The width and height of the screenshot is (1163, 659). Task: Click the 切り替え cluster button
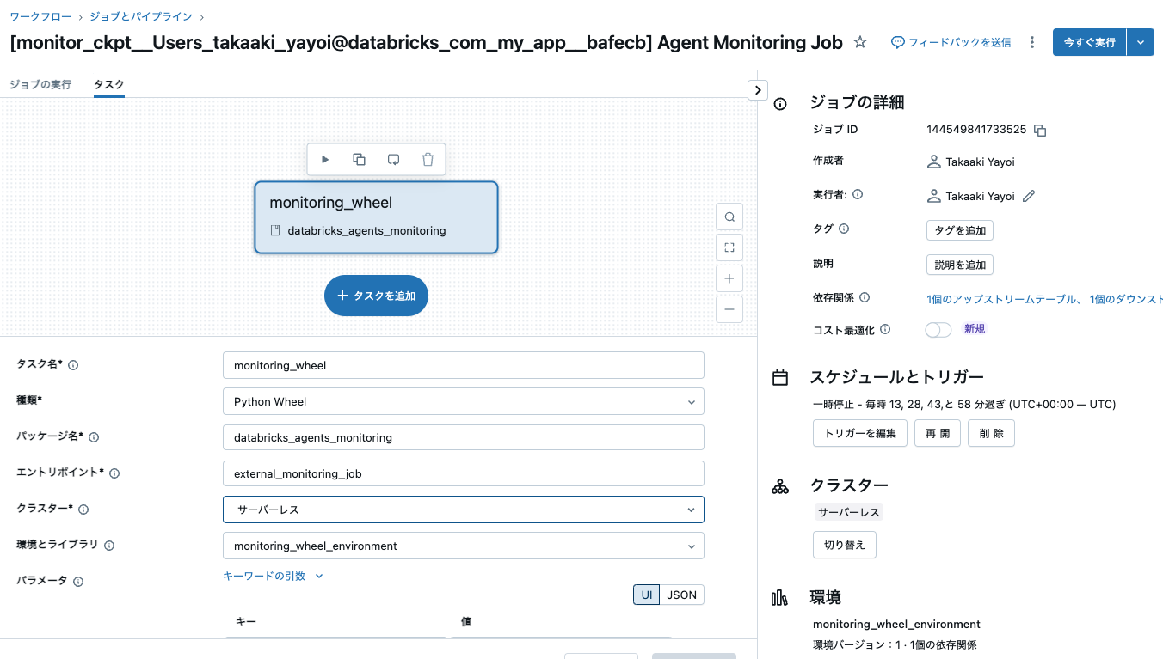click(845, 546)
